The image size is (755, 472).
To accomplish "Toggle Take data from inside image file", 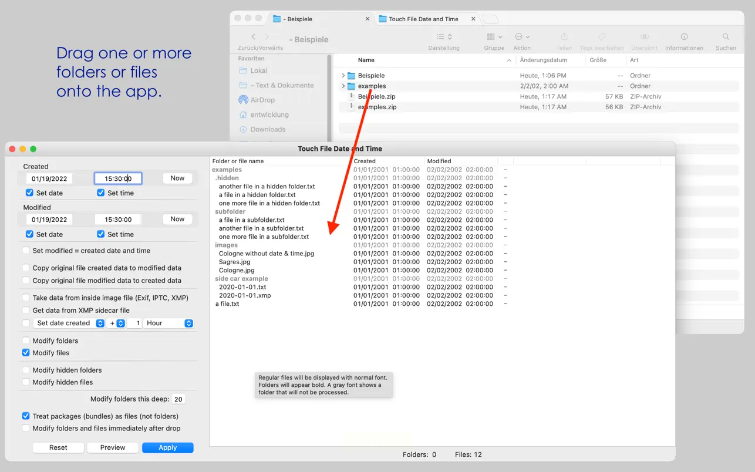I will (x=26, y=298).
